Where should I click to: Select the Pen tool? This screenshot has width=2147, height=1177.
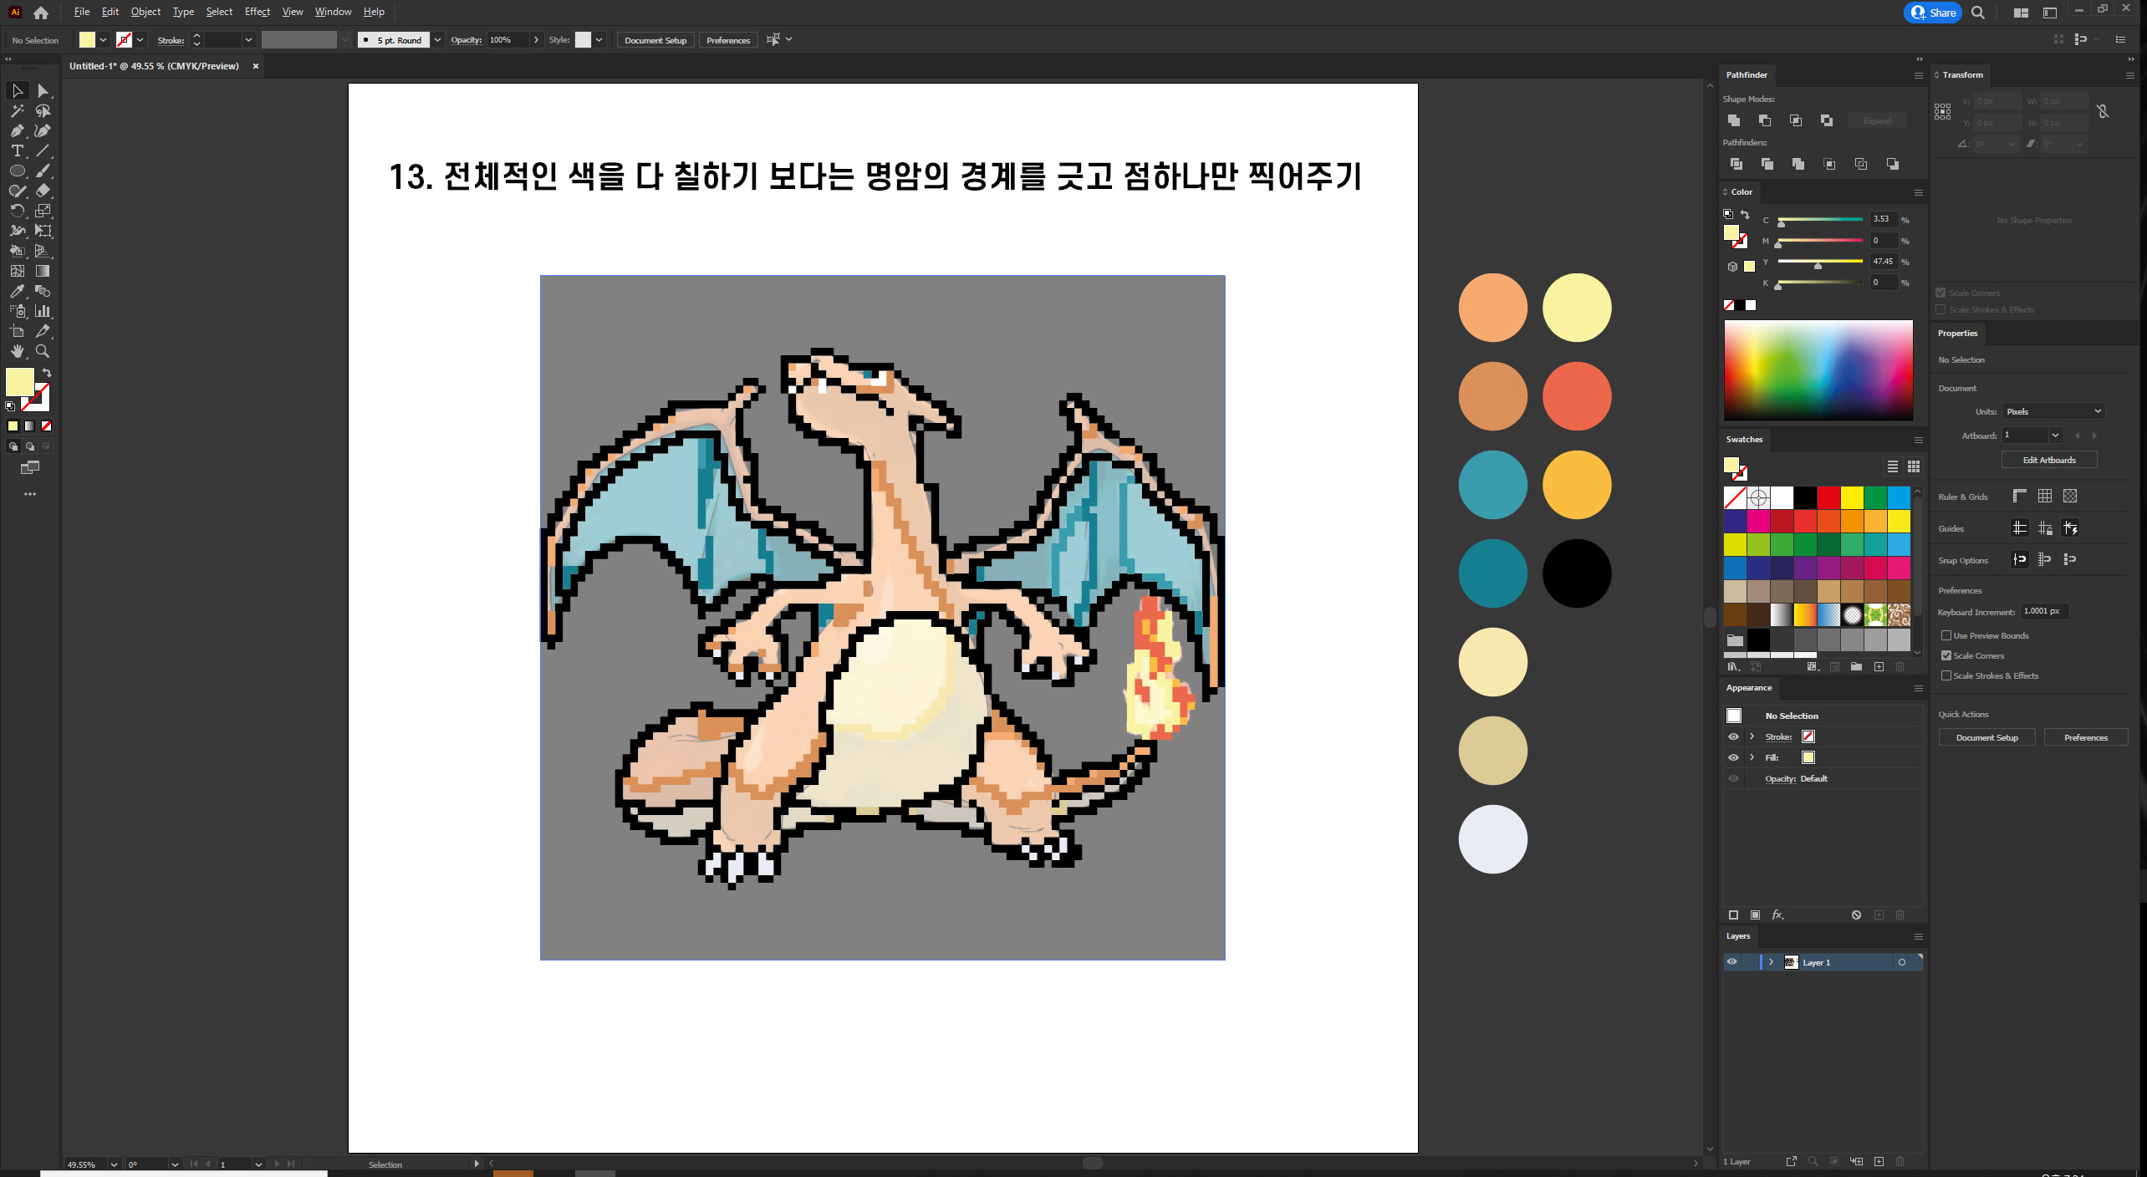(17, 130)
